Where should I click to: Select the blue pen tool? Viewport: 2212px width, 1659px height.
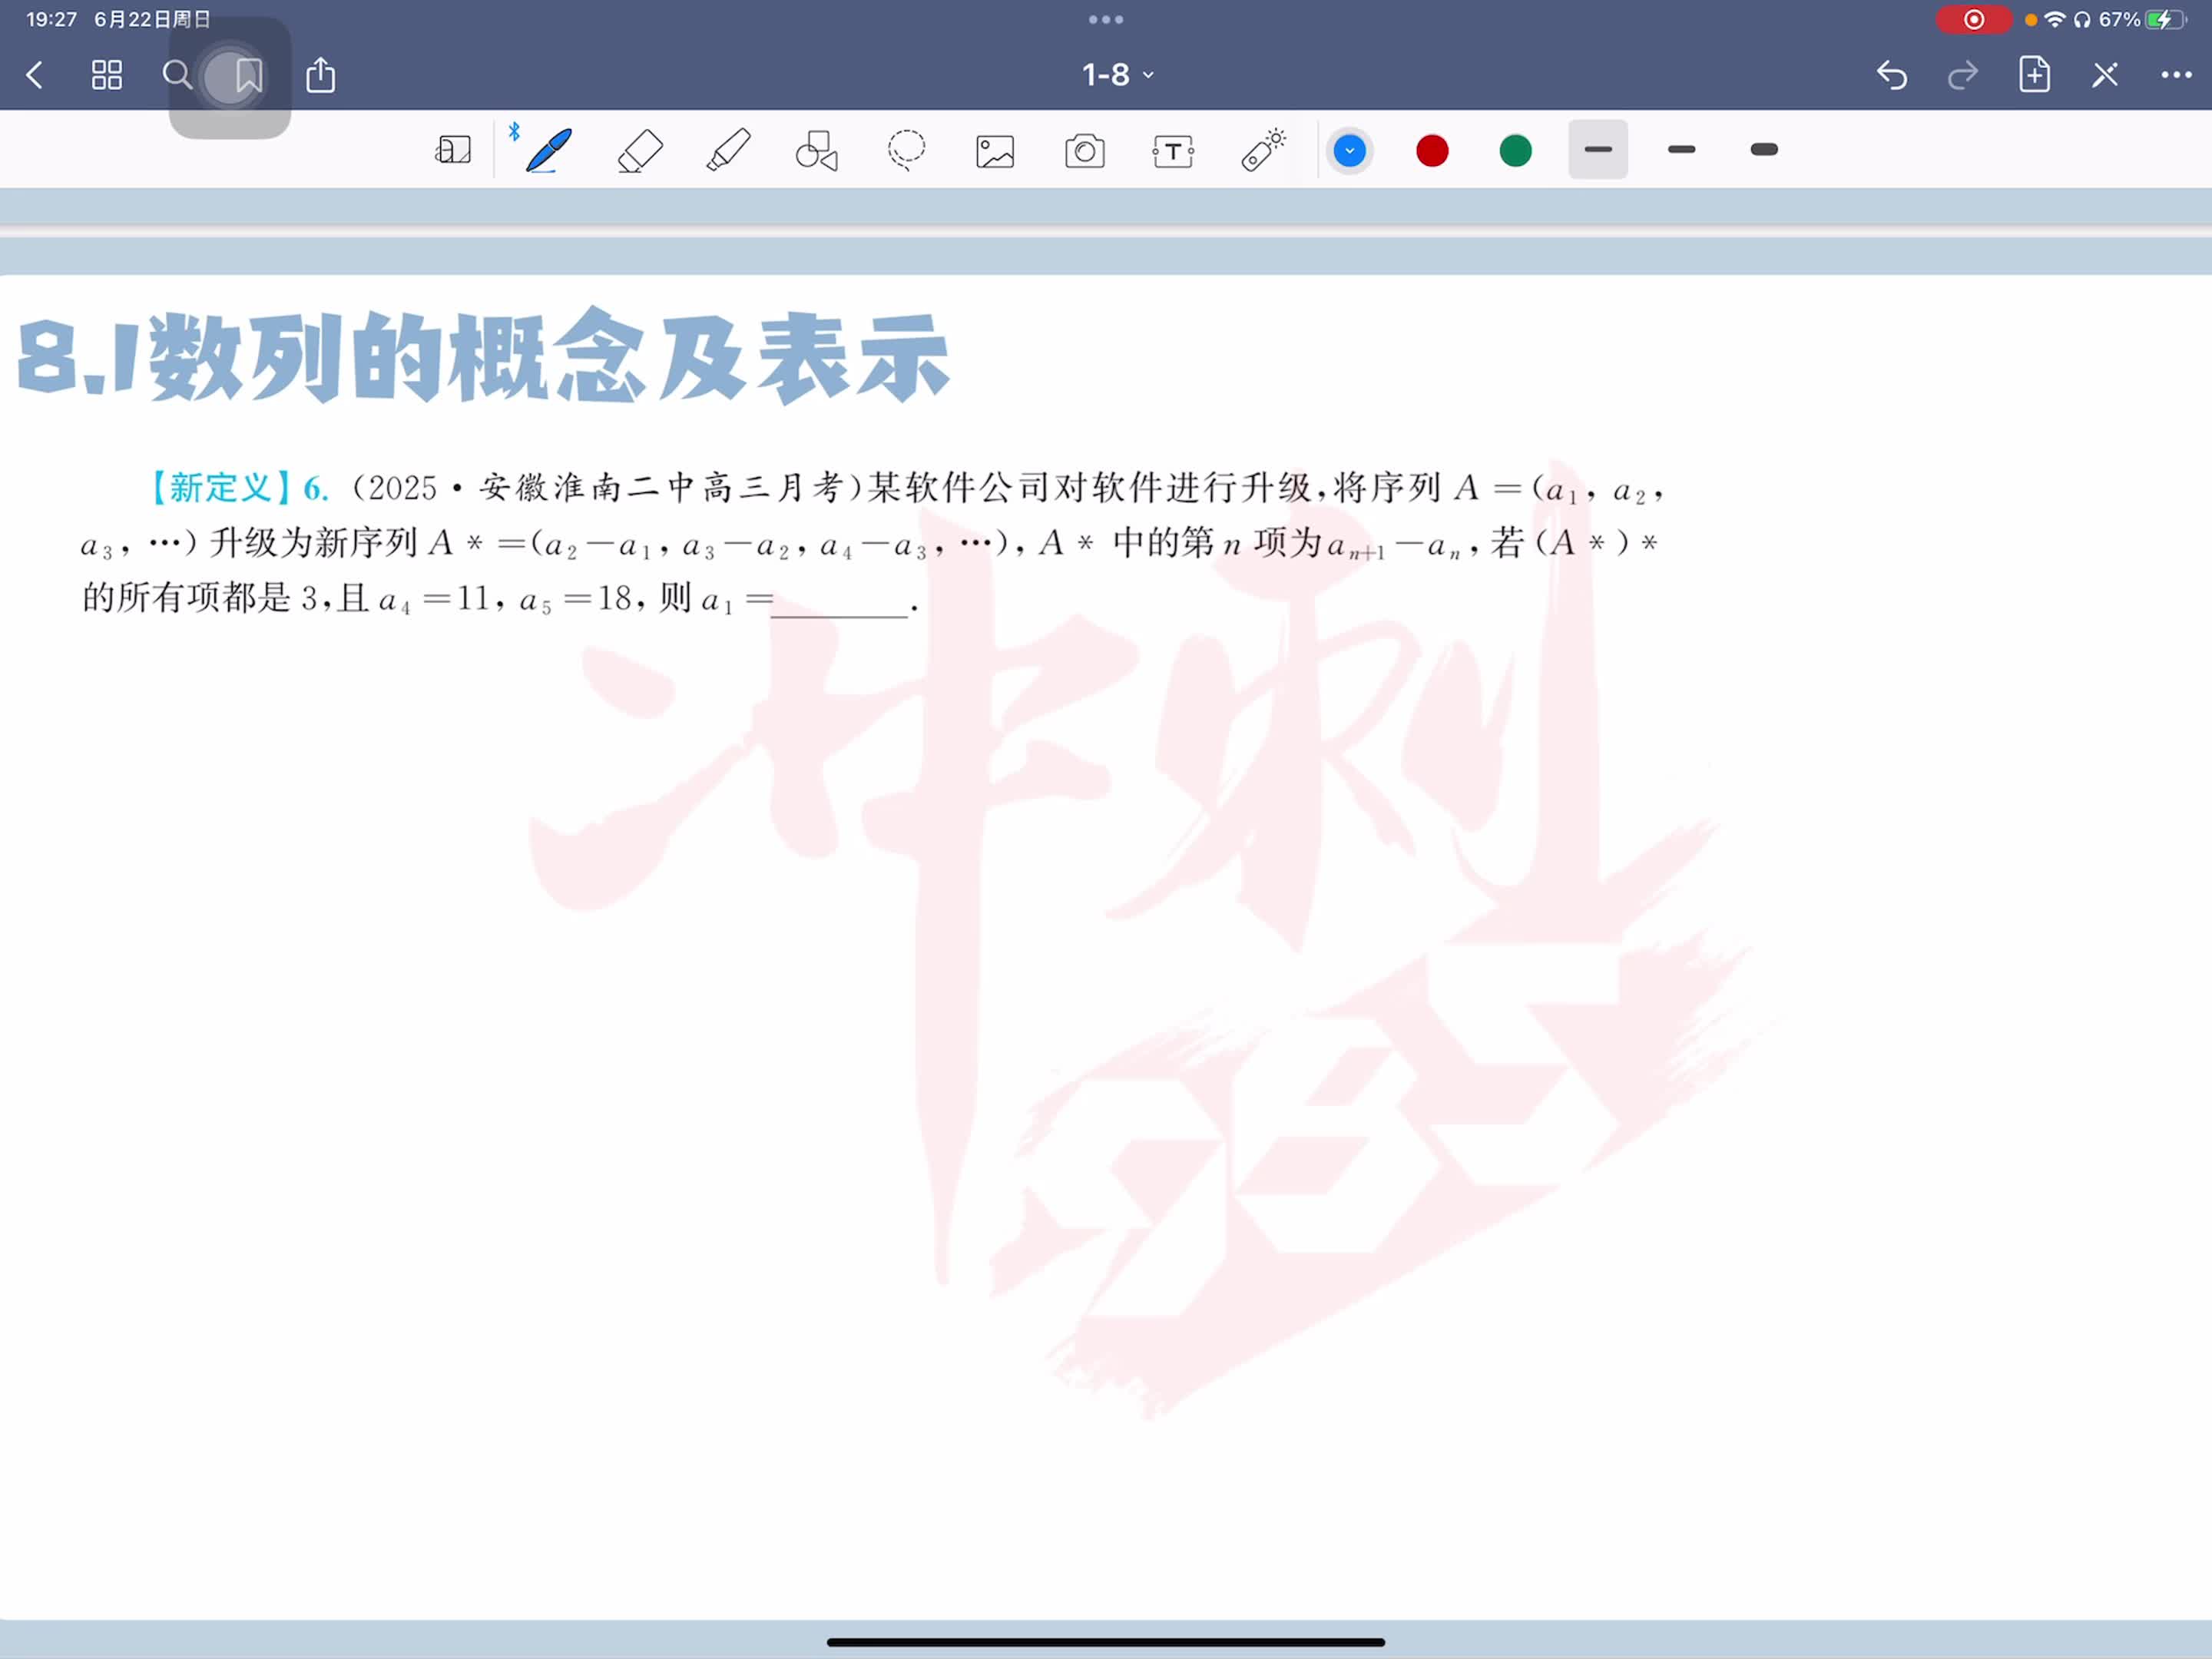pyautogui.click(x=549, y=151)
